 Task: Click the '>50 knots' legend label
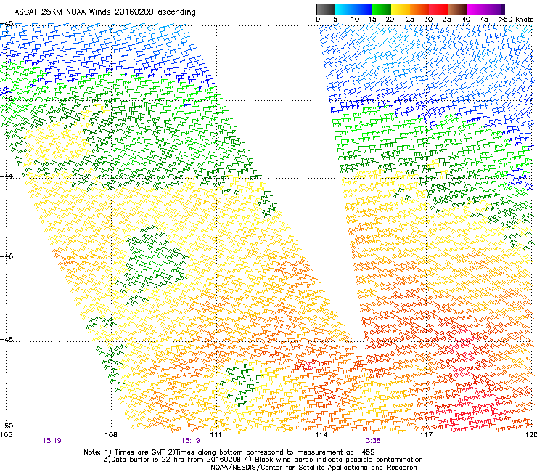[x=516, y=20]
